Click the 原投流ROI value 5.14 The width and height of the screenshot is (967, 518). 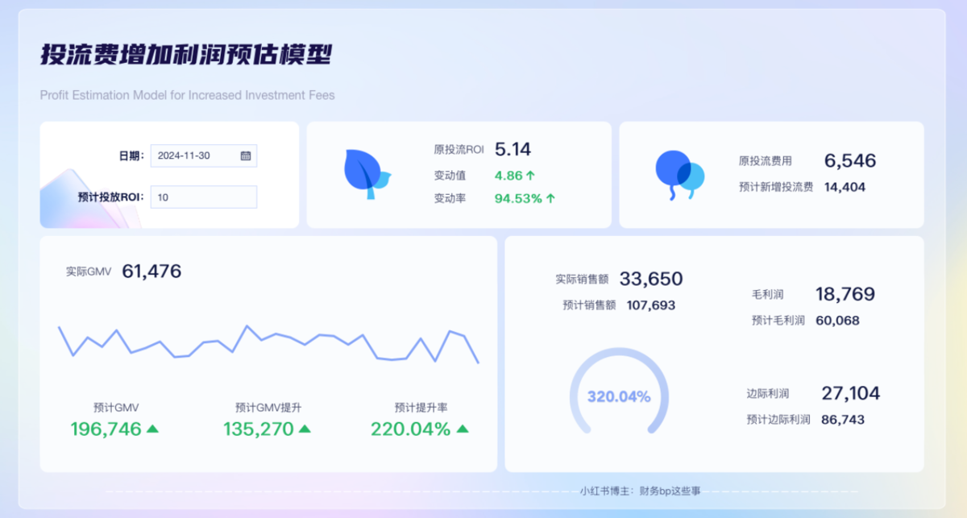(513, 149)
